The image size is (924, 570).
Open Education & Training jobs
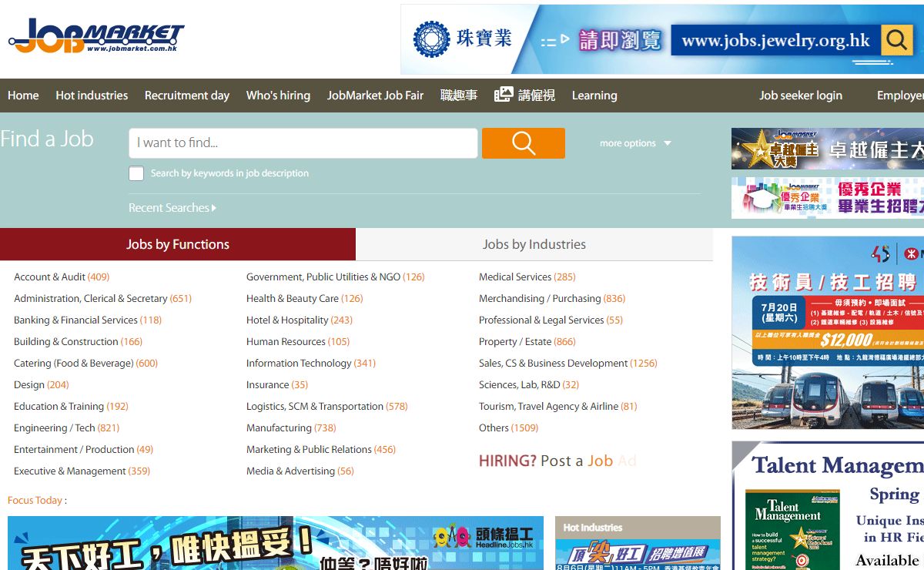coord(71,406)
